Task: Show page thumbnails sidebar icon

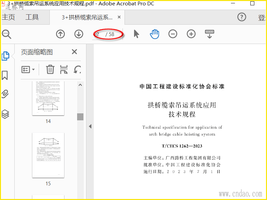Action: point(5,56)
